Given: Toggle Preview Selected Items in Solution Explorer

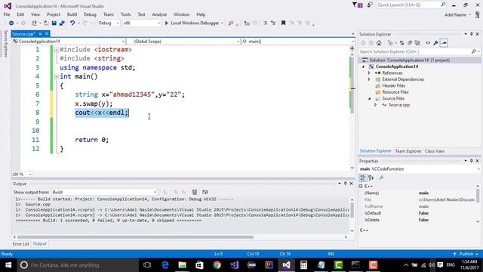Looking at the screenshot, I should (444, 43).
